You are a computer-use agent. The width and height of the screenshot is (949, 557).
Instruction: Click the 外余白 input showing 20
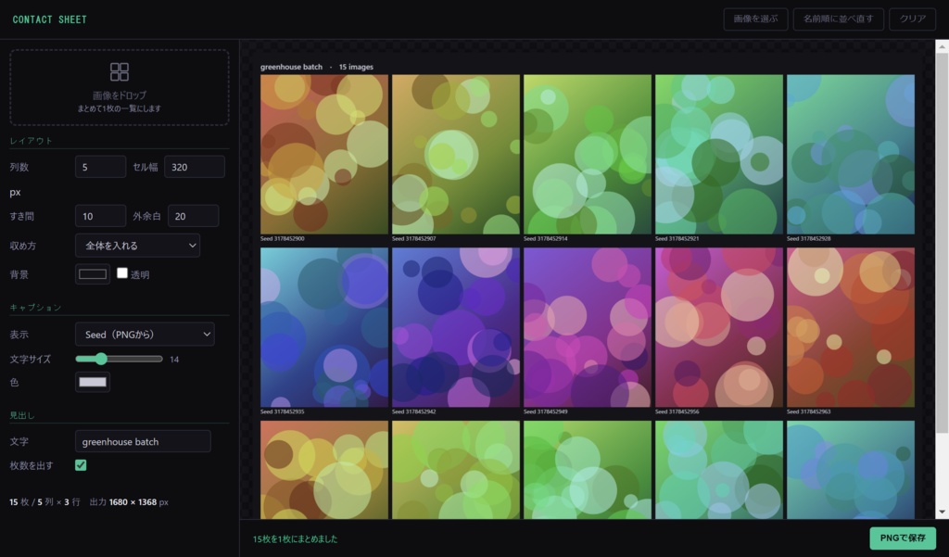point(193,216)
